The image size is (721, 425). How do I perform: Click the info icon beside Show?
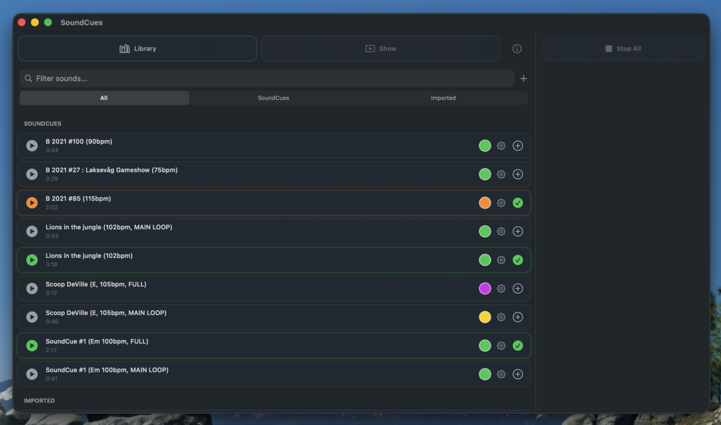pos(517,48)
